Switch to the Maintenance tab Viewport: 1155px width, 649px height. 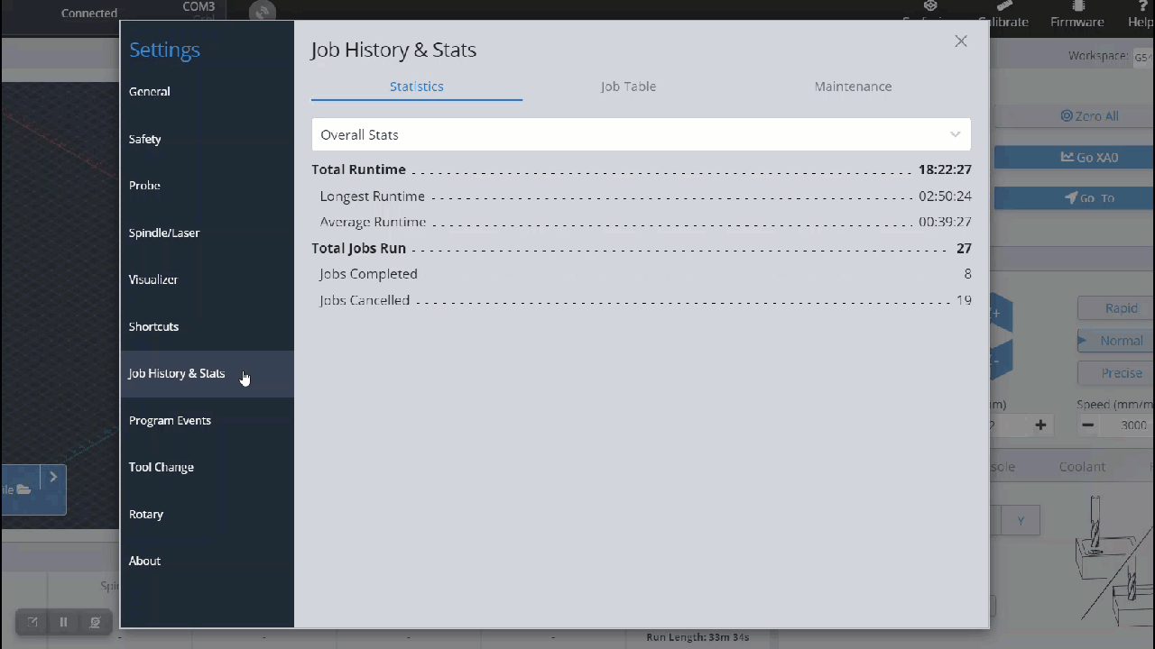(853, 87)
